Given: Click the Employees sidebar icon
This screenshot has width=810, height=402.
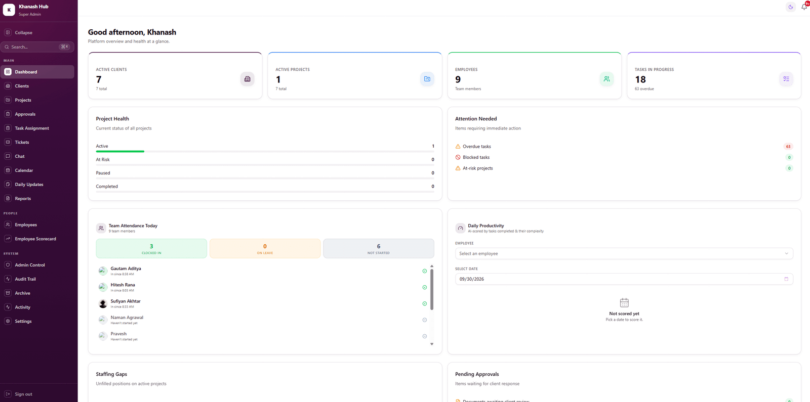Looking at the screenshot, I should coord(8,225).
